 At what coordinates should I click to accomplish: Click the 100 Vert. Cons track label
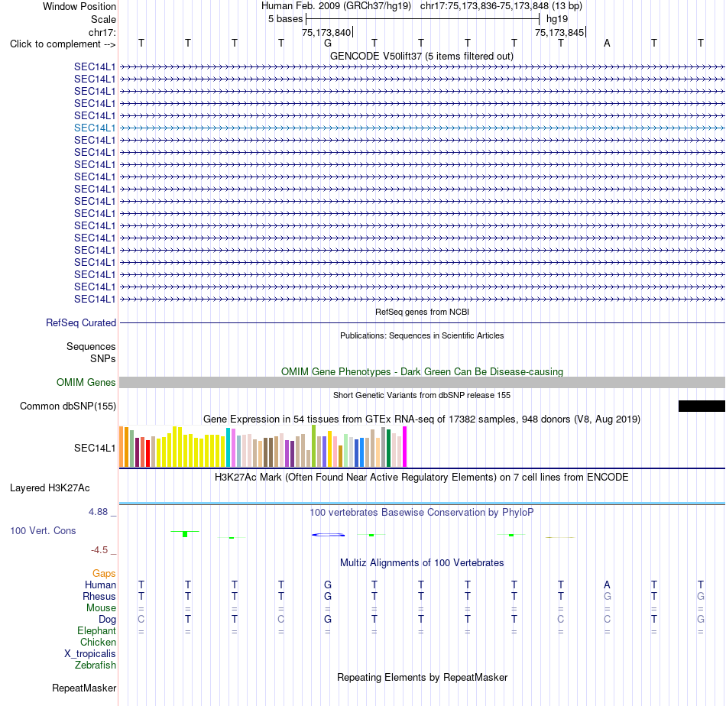(x=43, y=530)
